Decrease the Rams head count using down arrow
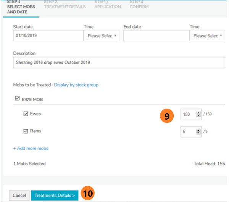This screenshot has height=202, width=229. point(198,133)
